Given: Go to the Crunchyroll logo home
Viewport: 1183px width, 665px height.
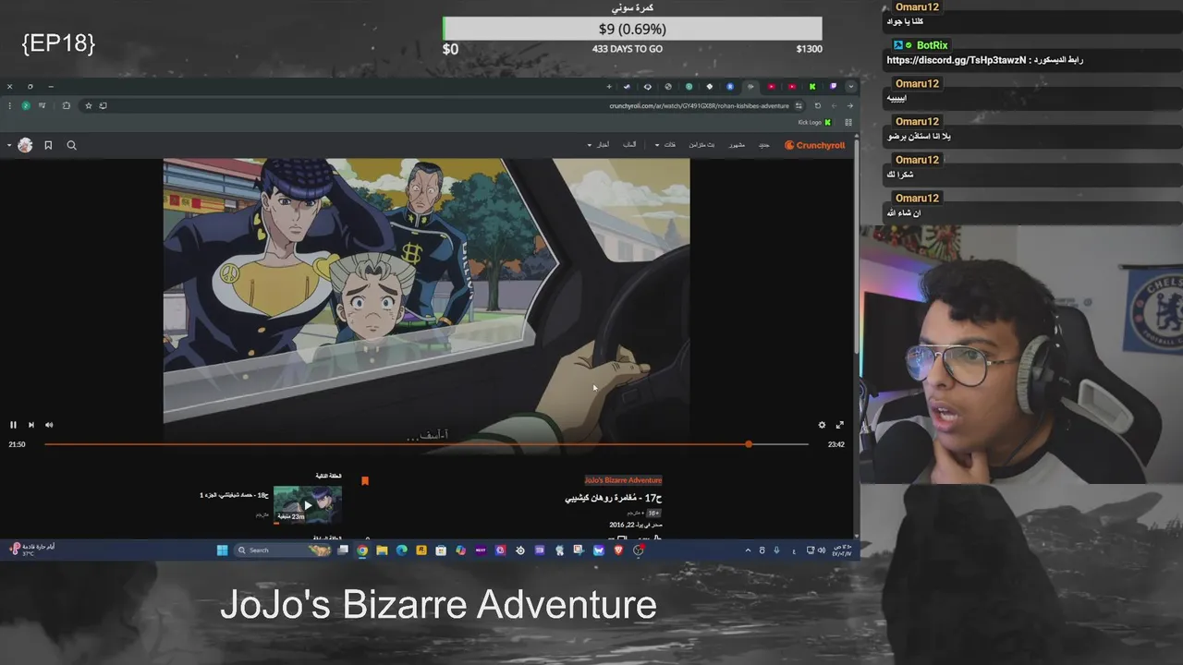Looking at the screenshot, I should [814, 145].
